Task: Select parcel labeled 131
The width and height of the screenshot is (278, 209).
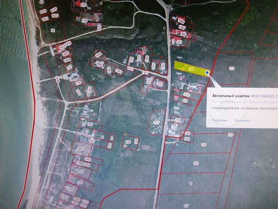Action: pos(232,68)
